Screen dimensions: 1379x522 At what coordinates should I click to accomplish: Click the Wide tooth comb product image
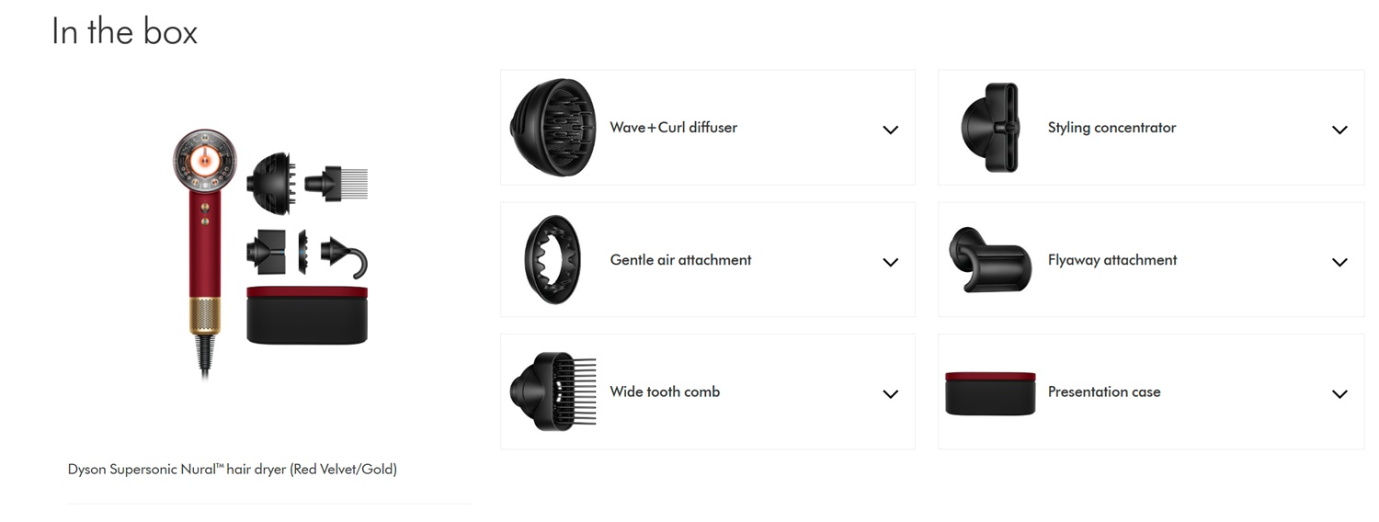point(553,391)
